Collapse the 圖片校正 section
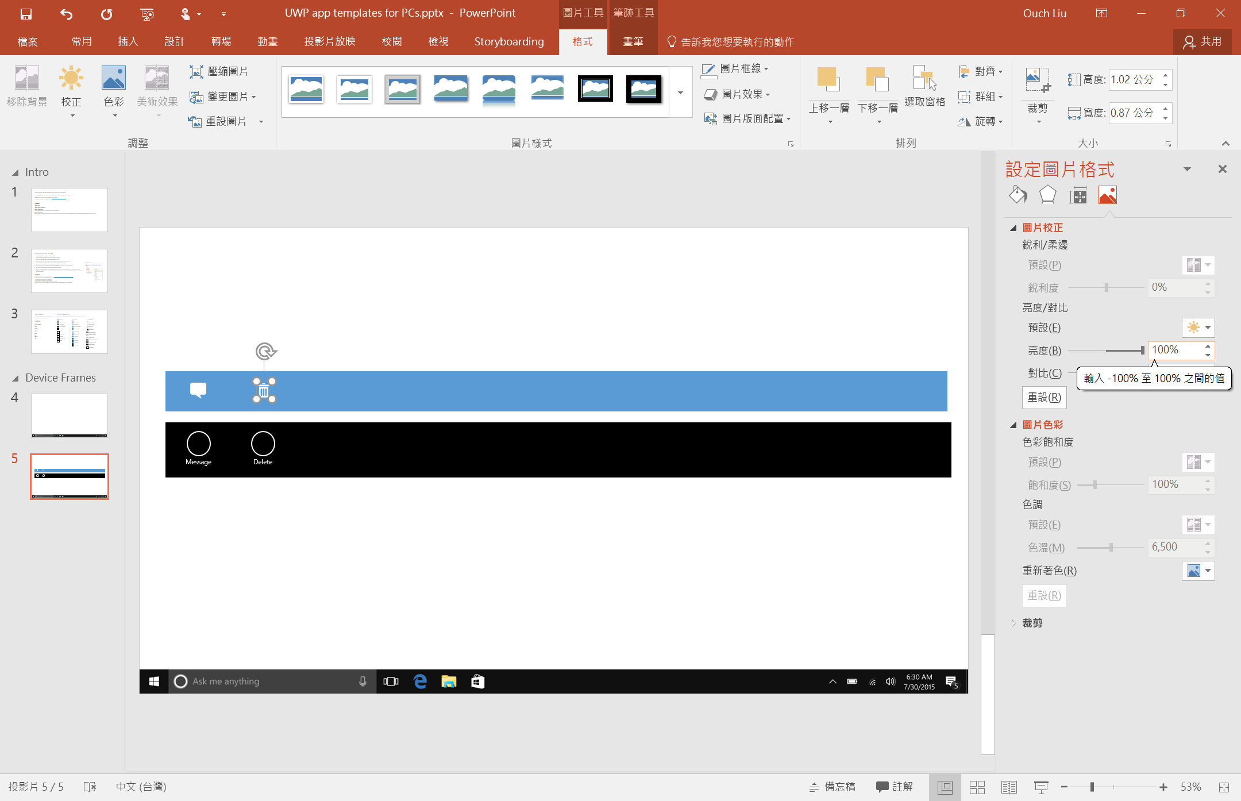The height and width of the screenshot is (801, 1241). click(1013, 228)
